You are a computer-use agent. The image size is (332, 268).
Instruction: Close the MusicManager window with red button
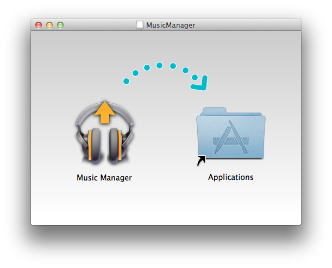39,25
